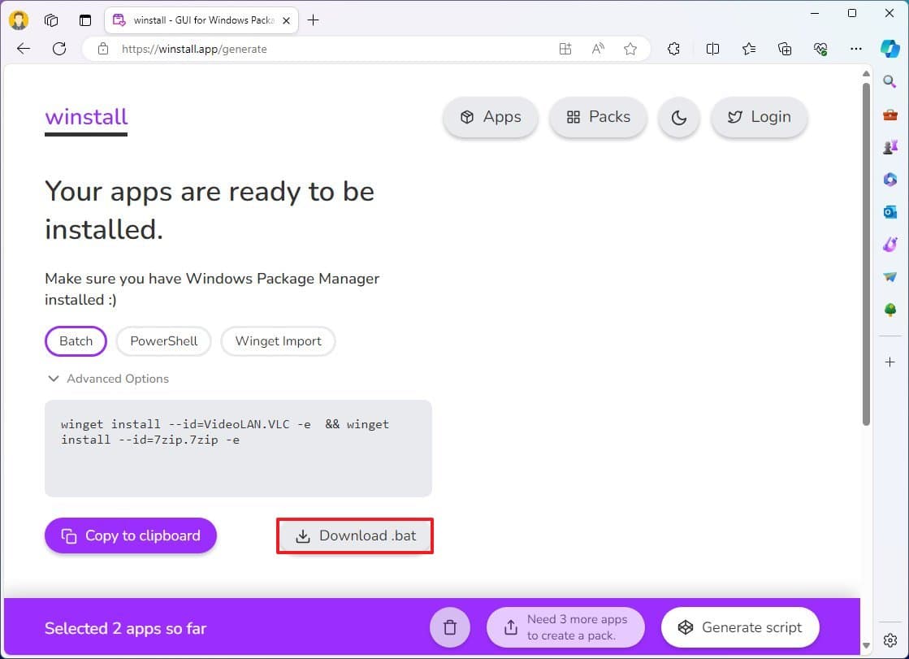Go to the Apps page

pos(491,117)
